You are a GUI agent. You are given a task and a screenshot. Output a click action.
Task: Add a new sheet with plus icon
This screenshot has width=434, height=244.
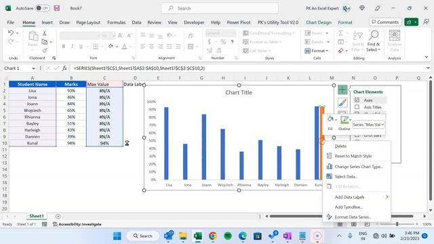tap(58, 216)
